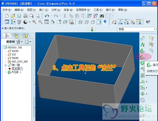The height and width of the screenshot is (121, 158).
Task: Open the 分析(A) menu
Action: coord(56,10)
